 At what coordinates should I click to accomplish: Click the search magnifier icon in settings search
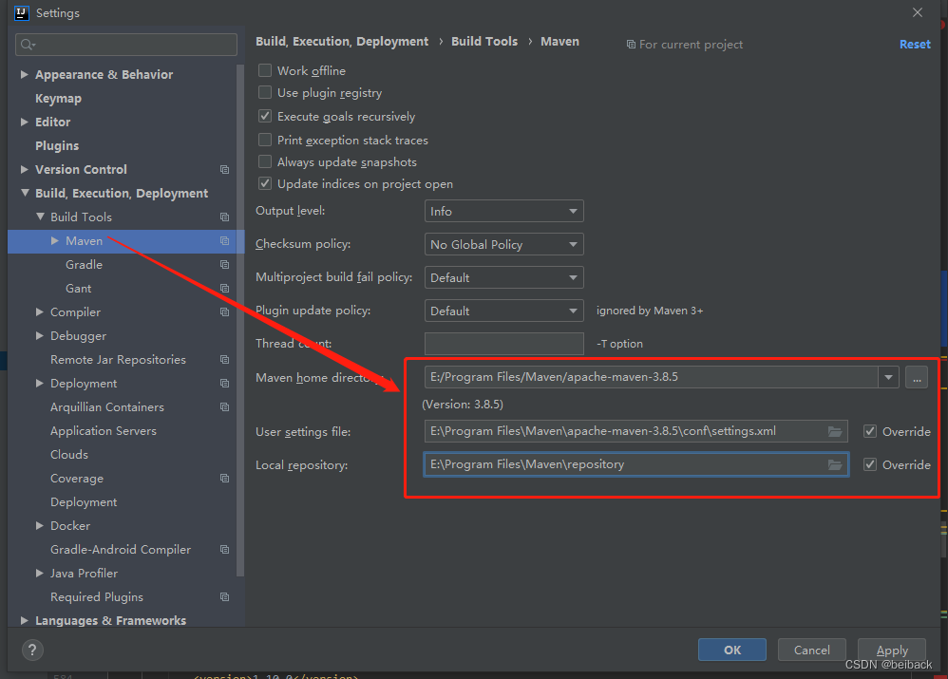[28, 45]
